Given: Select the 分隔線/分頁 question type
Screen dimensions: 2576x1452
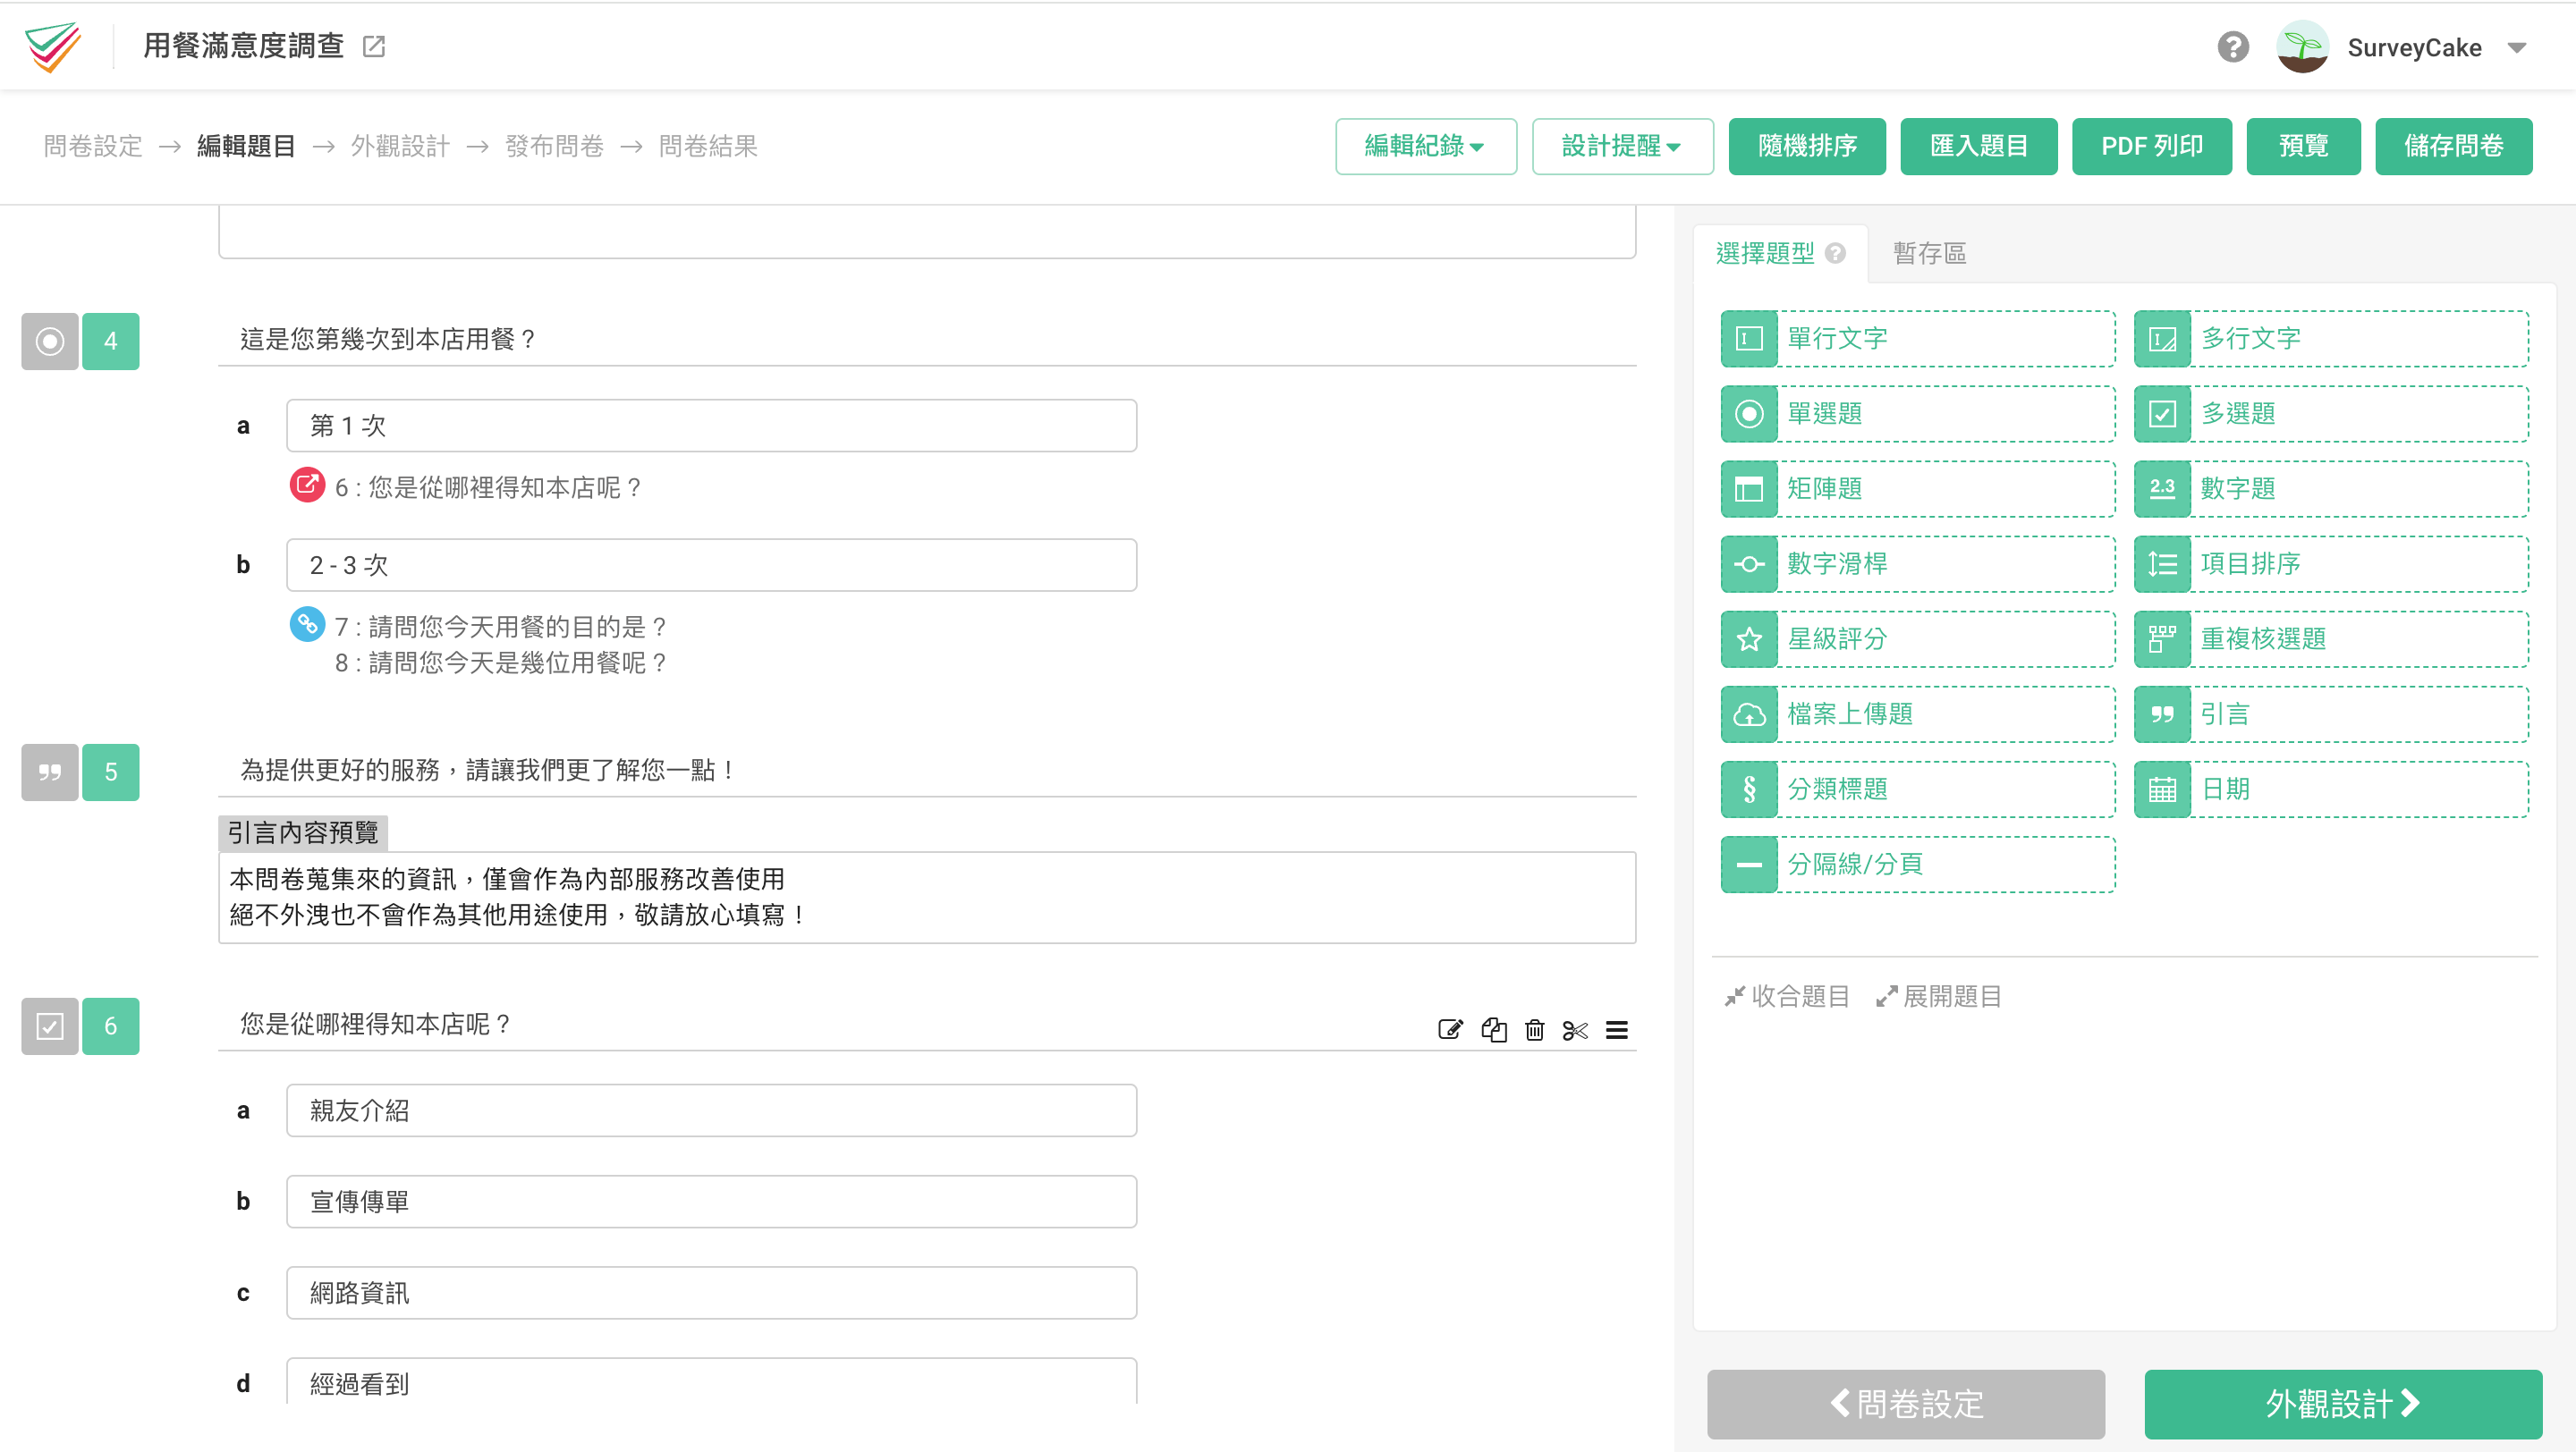Looking at the screenshot, I should coord(1917,864).
